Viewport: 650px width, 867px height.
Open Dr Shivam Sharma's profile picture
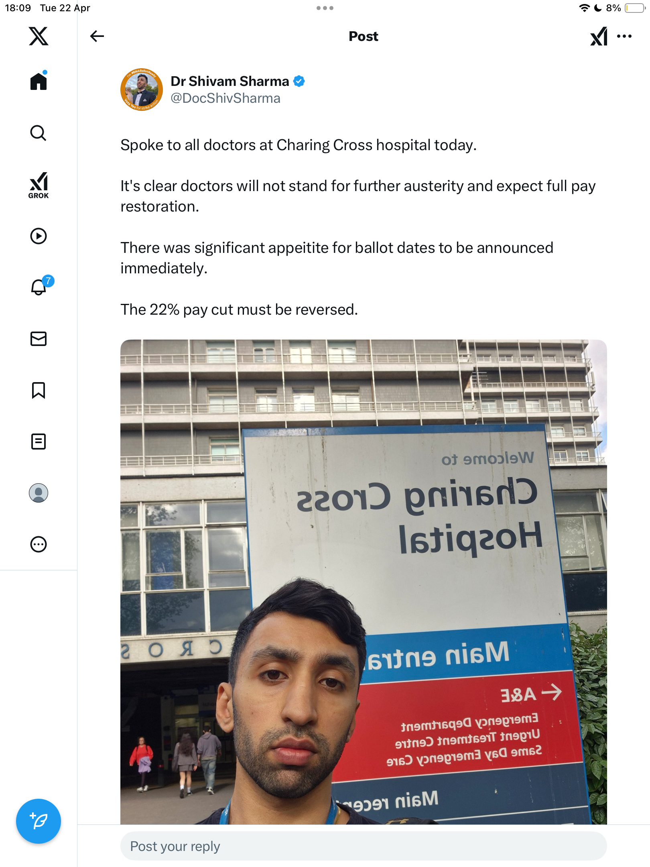pyautogui.click(x=142, y=89)
